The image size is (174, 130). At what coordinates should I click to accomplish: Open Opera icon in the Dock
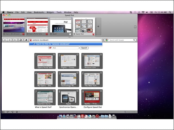click(x=97, y=116)
